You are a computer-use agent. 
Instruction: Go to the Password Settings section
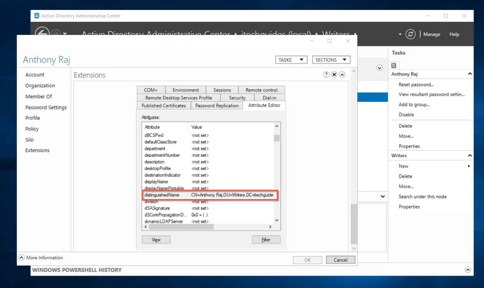point(46,107)
